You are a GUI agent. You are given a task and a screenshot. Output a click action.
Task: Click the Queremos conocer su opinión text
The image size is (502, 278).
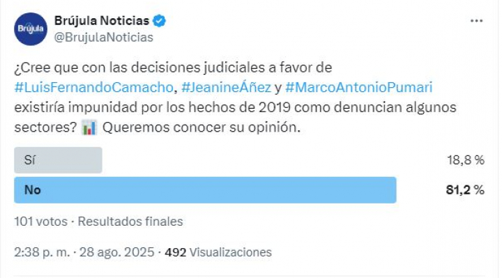pos(201,128)
